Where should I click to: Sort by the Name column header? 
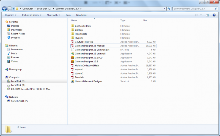pyautogui.click(x=74, y=21)
